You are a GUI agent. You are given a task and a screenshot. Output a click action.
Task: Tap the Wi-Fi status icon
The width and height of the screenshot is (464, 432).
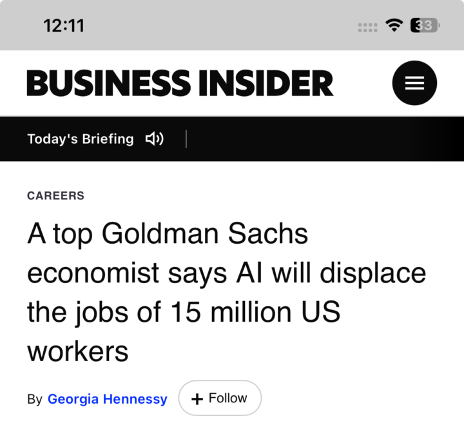394,25
